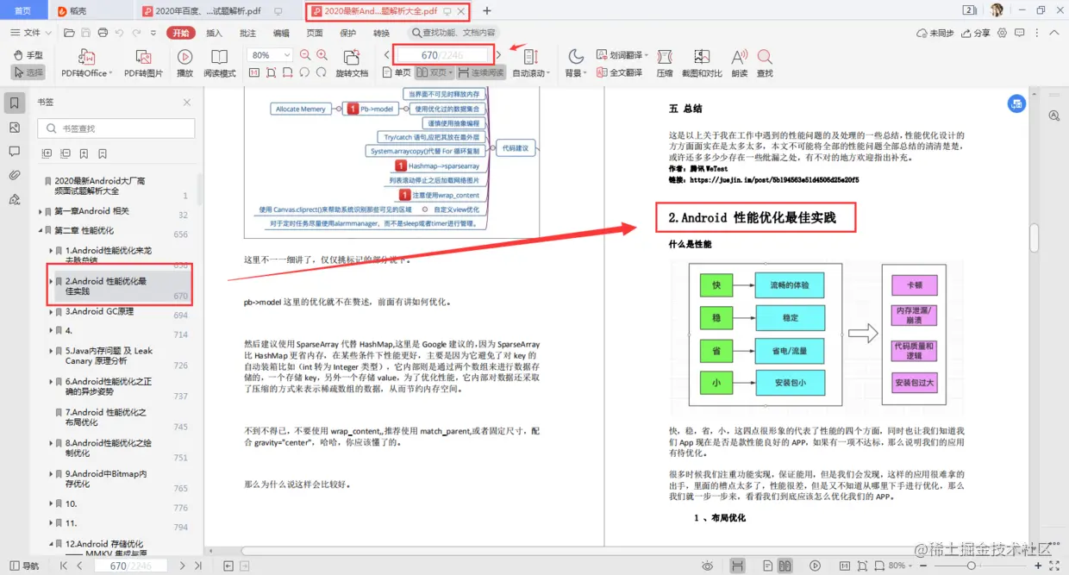Open the comments panel icon in left sidebar
Screen dimensions: 1069x575
[15, 152]
